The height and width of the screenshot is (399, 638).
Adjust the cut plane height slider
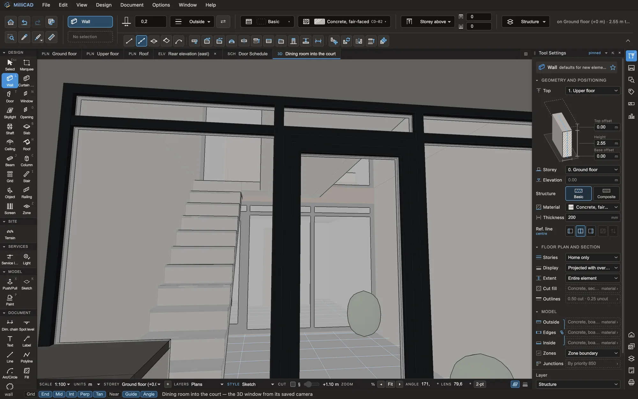312,384
